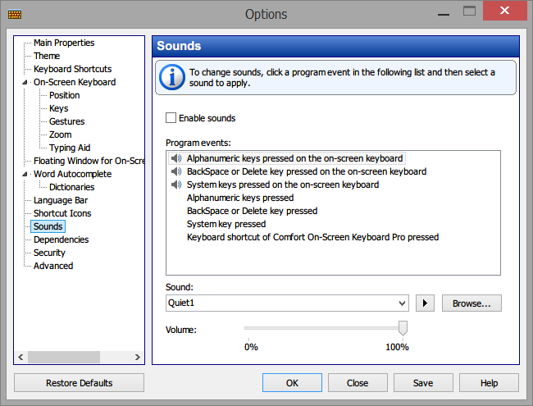The image size is (533, 406).
Task: Play the selected Quiet1 sound
Action: tap(425, 303)
